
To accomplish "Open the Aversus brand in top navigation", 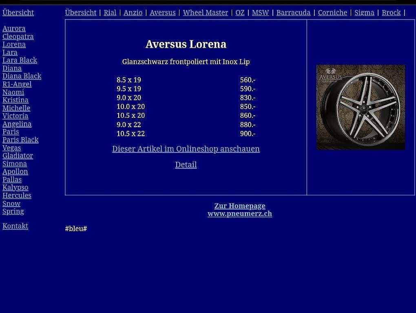I will tap(163, 13).
